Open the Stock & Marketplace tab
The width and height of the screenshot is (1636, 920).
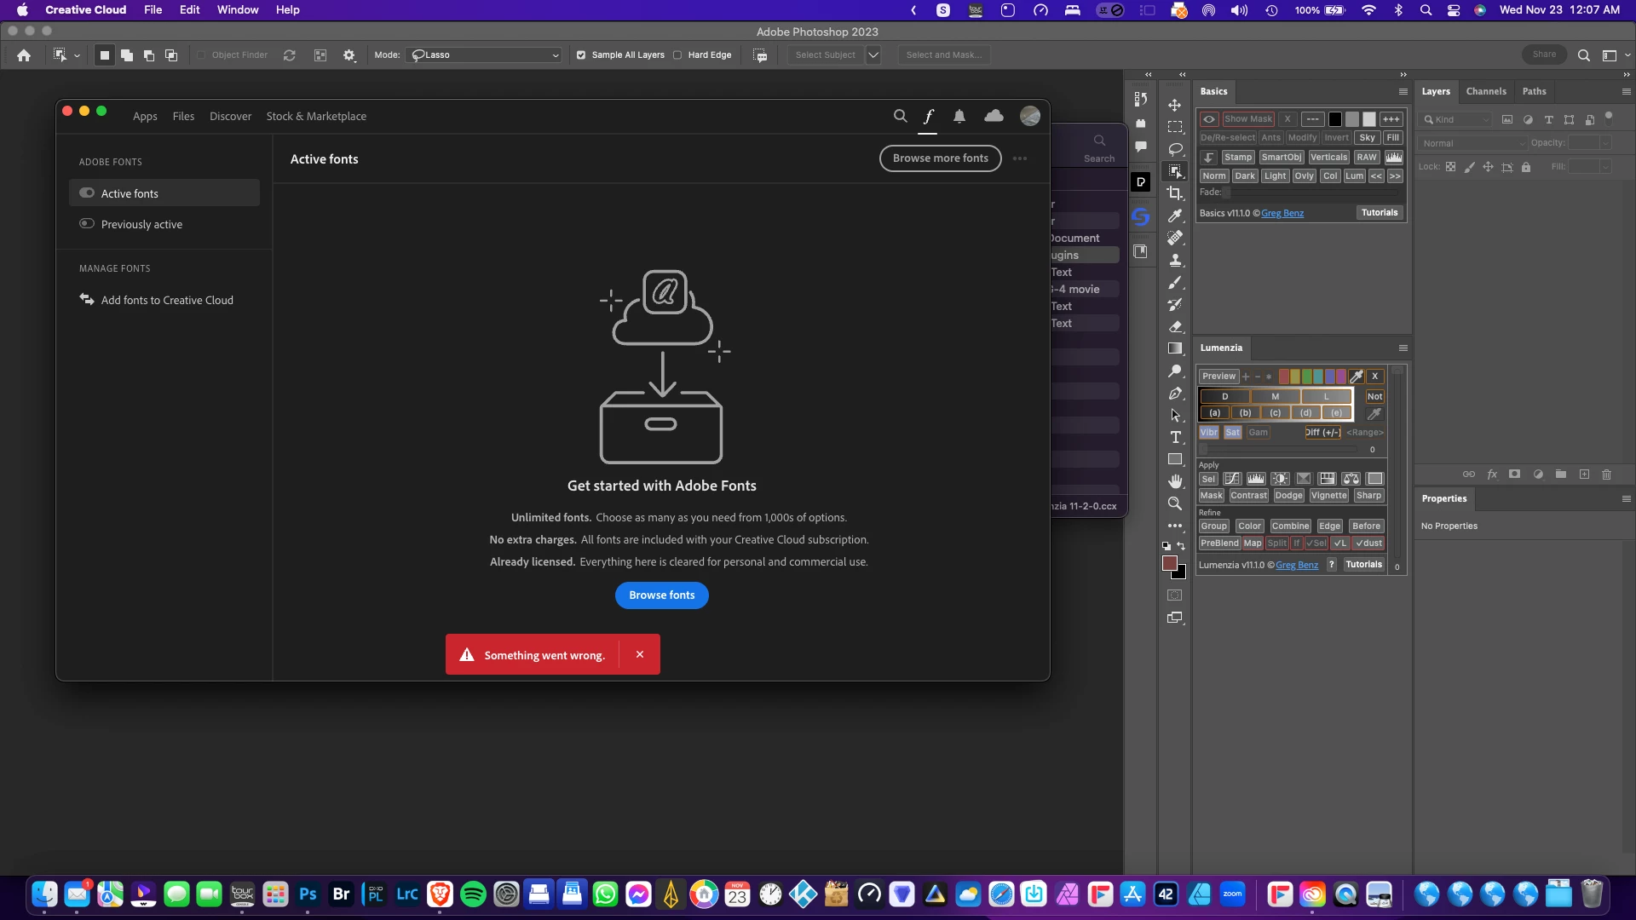click(316, 116)
